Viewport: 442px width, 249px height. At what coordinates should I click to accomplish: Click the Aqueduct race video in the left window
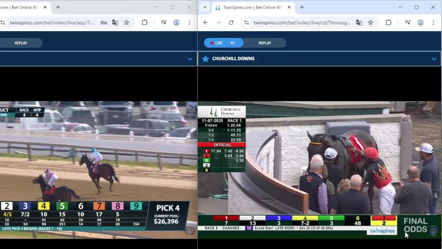pos(99,170)
